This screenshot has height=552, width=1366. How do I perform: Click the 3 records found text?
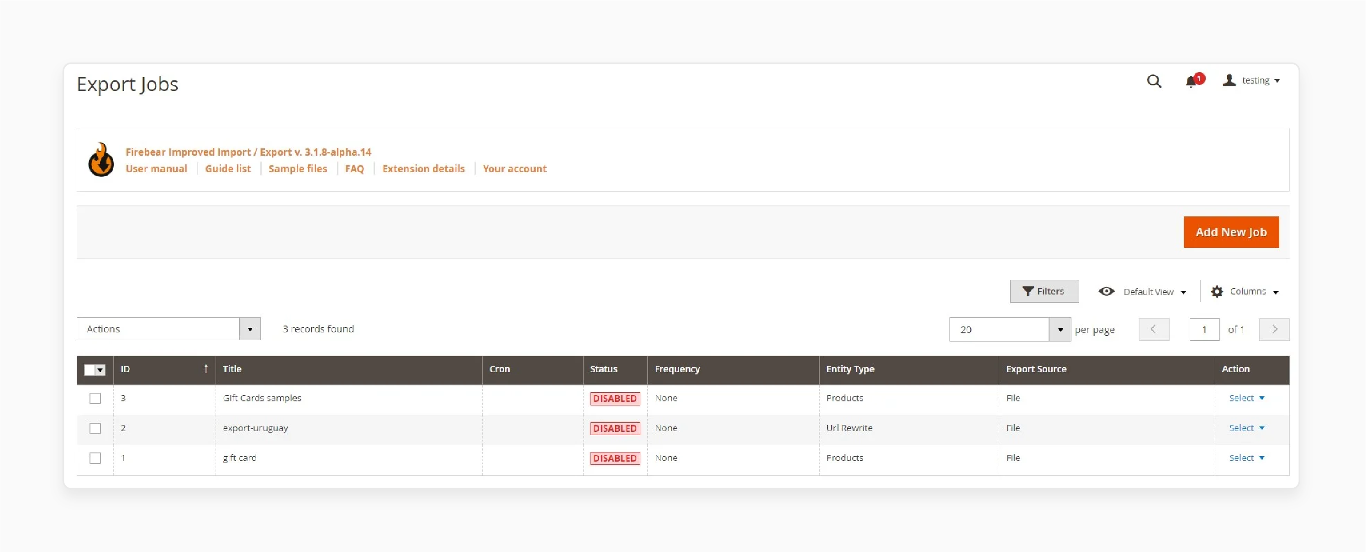pyautogui.click(x=318, y=329)
